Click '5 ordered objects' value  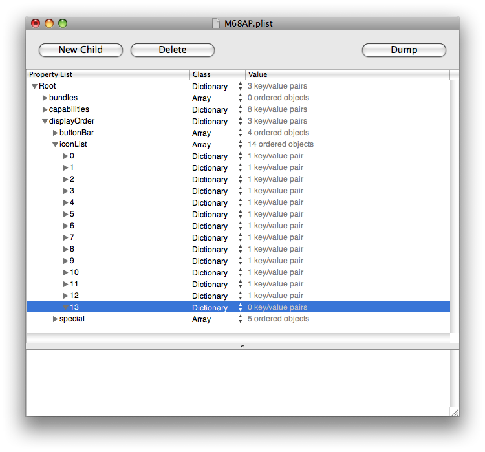[x=278, y=319]
